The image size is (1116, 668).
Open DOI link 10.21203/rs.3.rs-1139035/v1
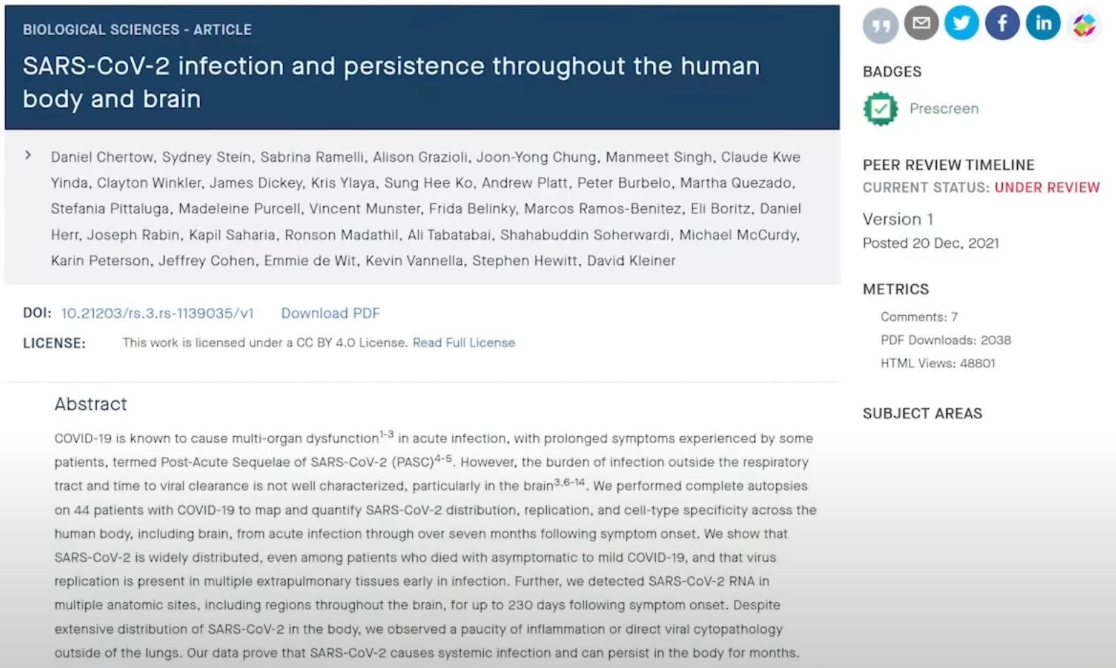pyautogui.click(x=157, y=314)
